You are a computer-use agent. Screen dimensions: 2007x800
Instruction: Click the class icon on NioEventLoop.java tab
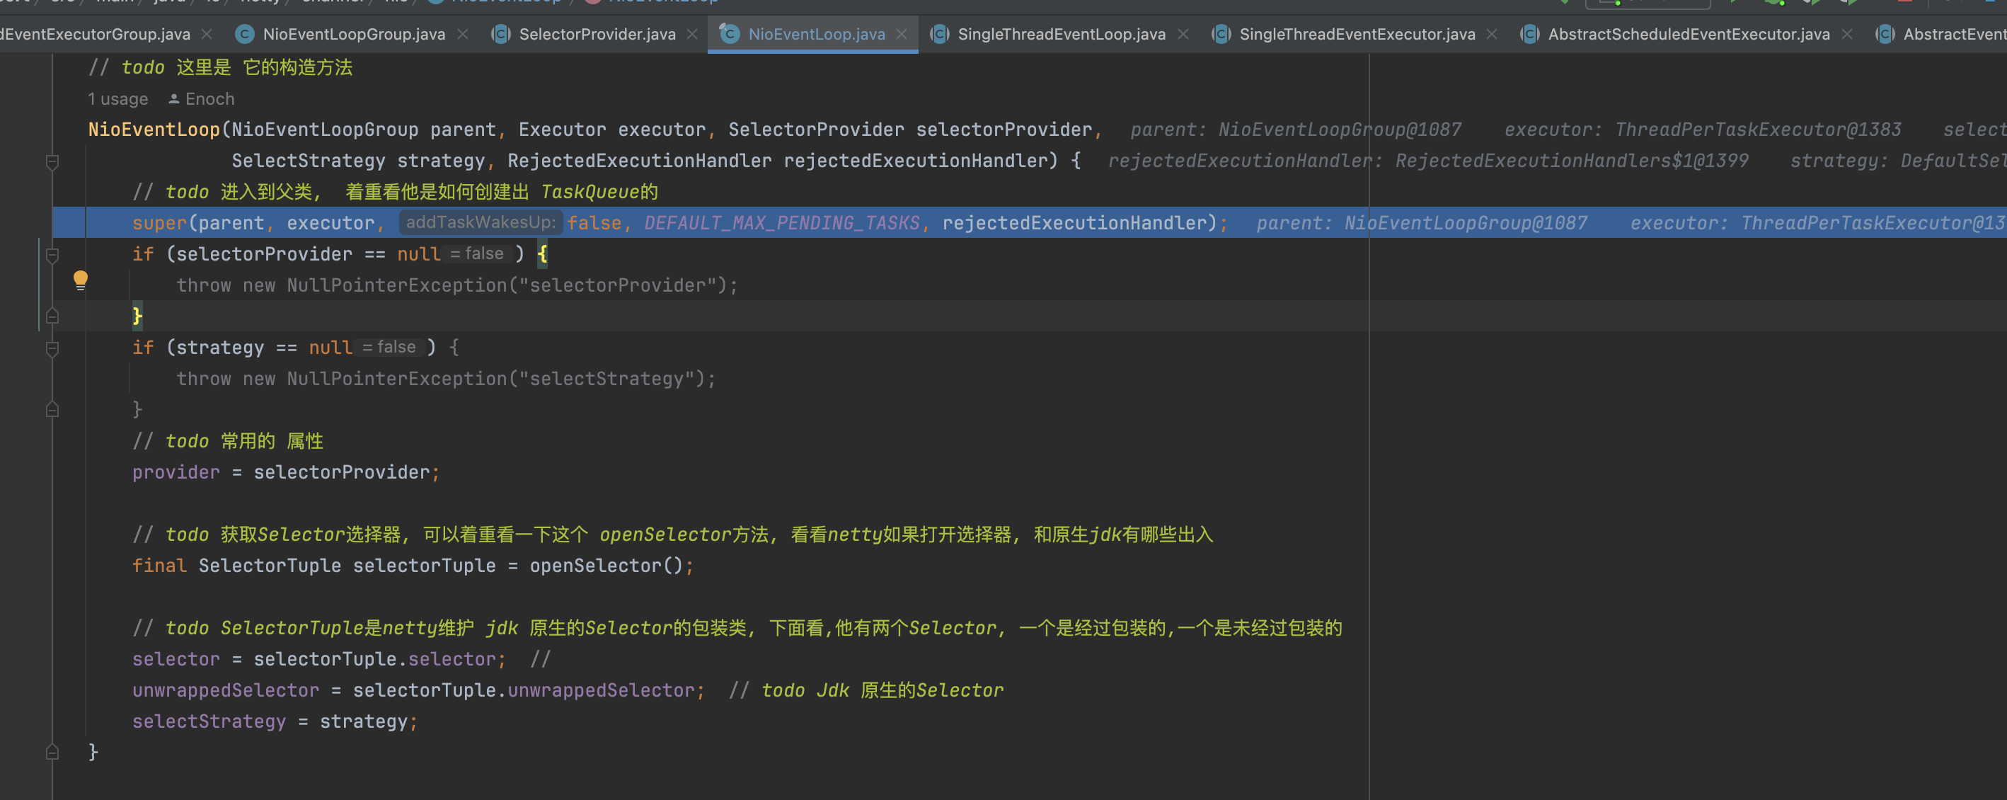pos(729,34)
